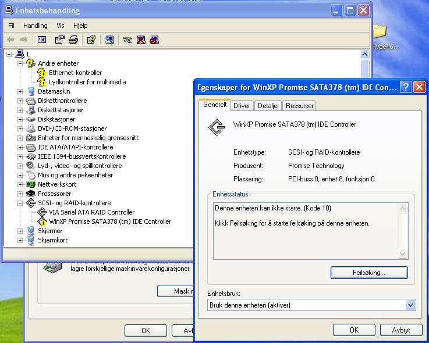This screenshot has height=343, width=429.
Task: Switch to the Driver tab
Action: click(x=242, y=105)
